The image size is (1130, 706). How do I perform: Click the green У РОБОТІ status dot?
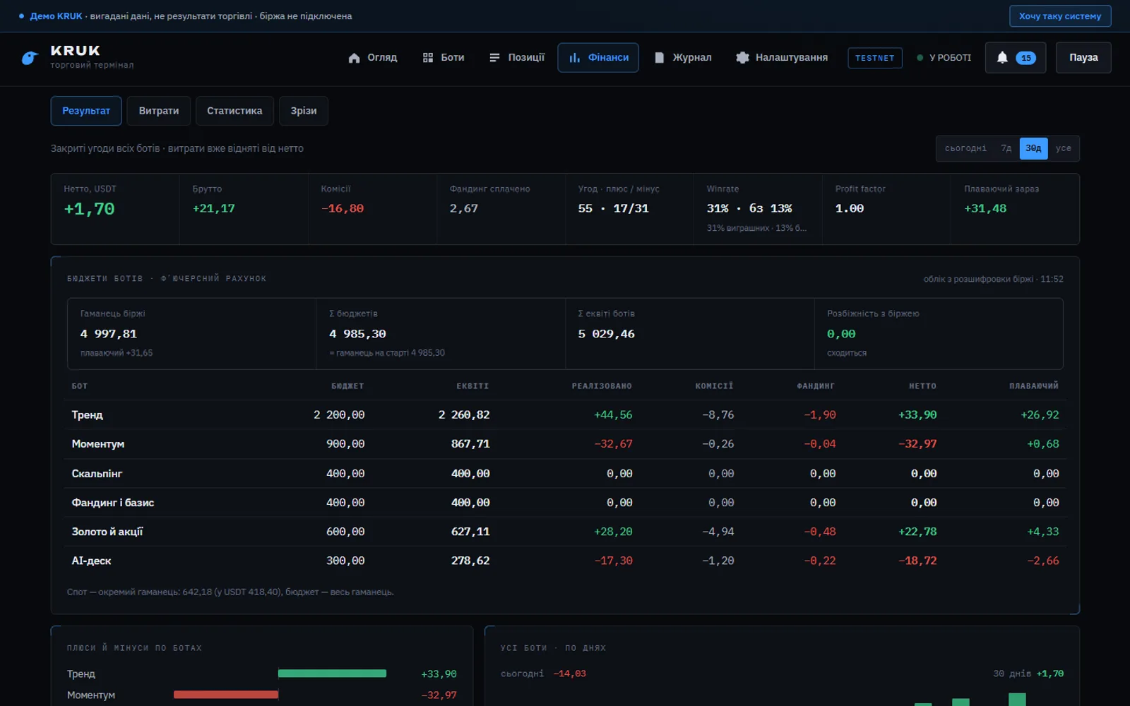pyautogui.click(x=920, y=58)
